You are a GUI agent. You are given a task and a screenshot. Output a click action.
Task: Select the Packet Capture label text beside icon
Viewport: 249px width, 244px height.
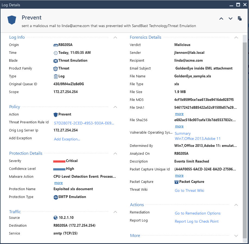(x=192, y=182)
